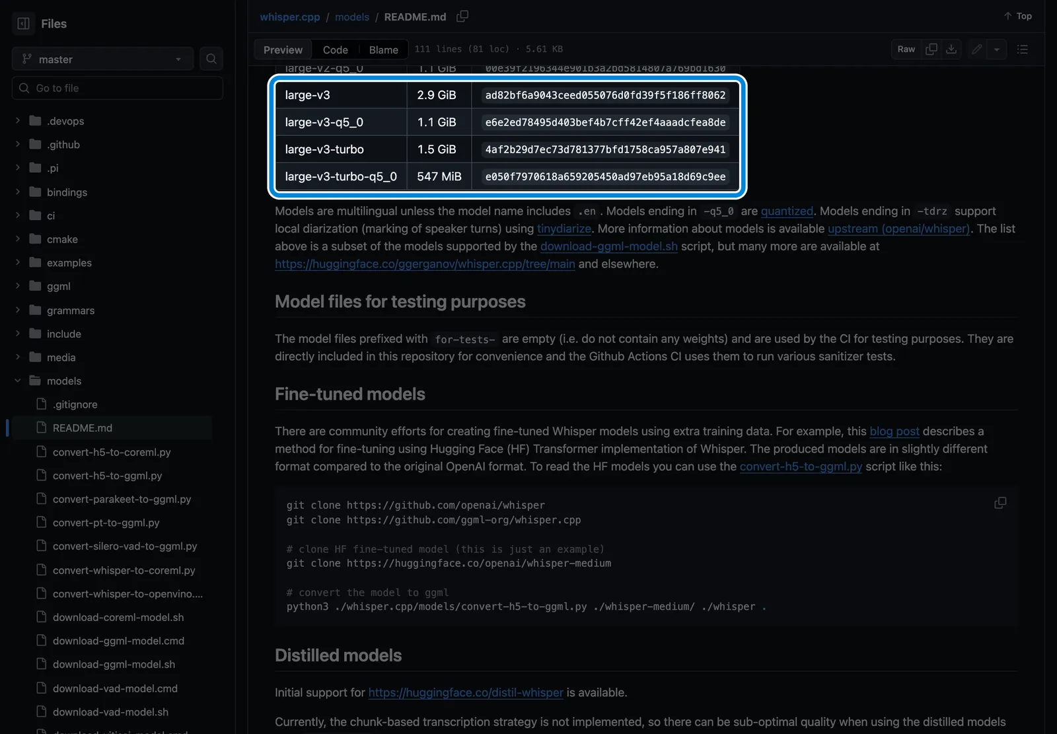Select download-coreml-model.sh file

(118, 617)
